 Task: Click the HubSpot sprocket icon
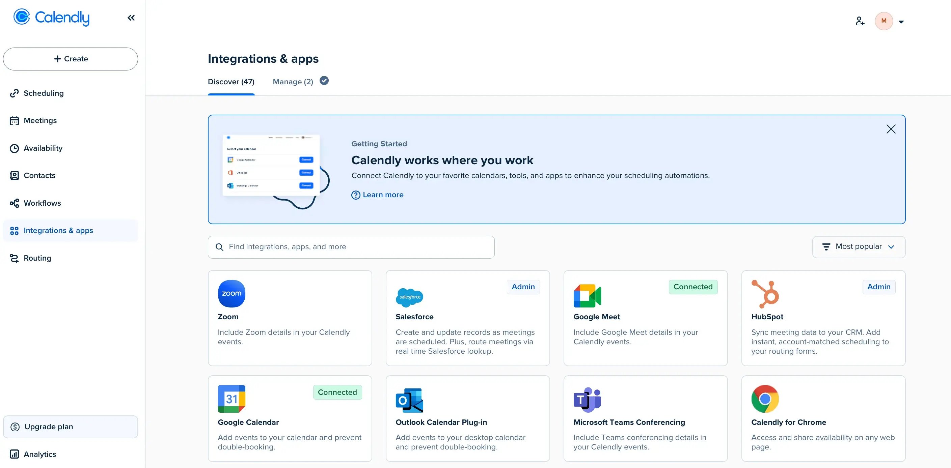(765, 294)
